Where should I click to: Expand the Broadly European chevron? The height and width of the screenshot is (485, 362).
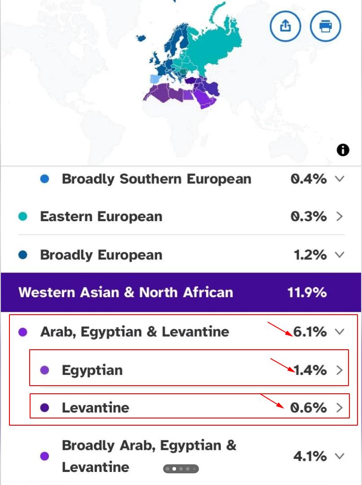click(340, 255)
